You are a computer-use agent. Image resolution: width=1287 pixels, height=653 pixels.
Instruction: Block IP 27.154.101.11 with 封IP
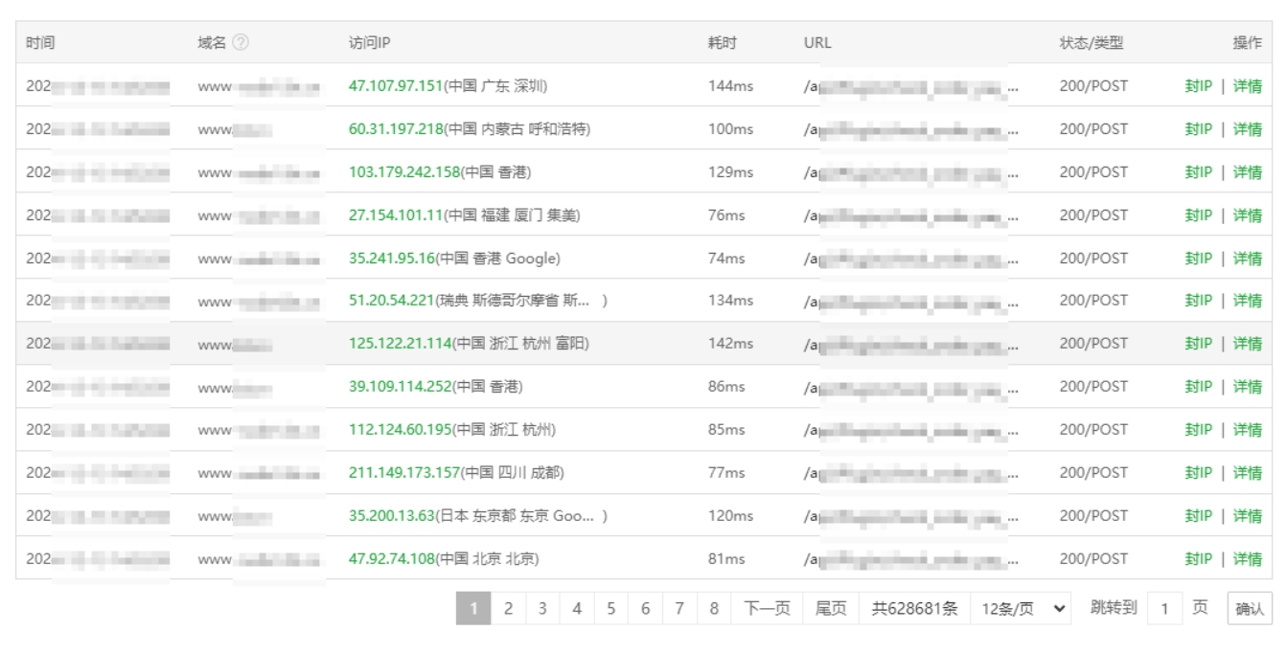pyautogui.click(x=1198, y=215)
